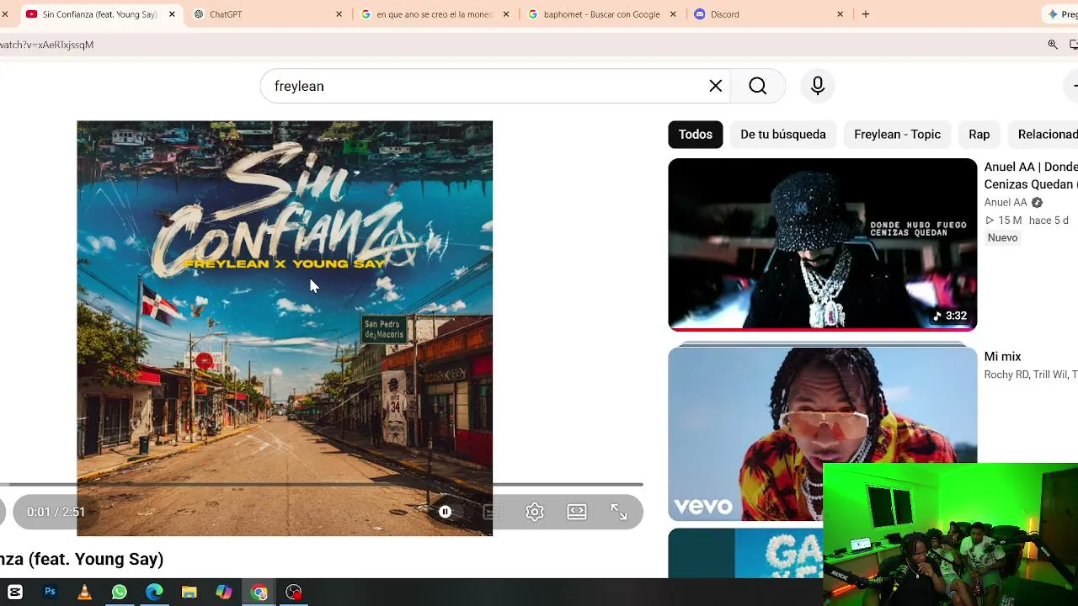Click the video progress bar
This screenshot has width=1078, height=606.
(x=321, y=485)
